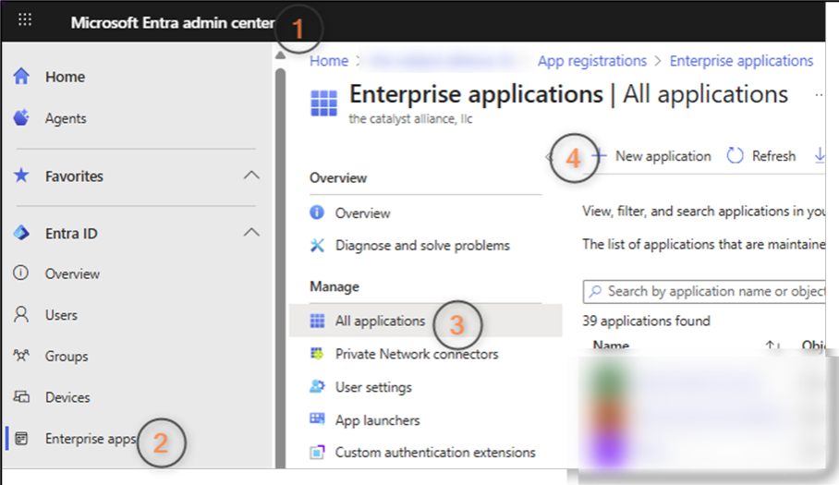Viewport: 839px width, 485px height.
Task: Open User settings menu item
Action: tap(373, 387)
